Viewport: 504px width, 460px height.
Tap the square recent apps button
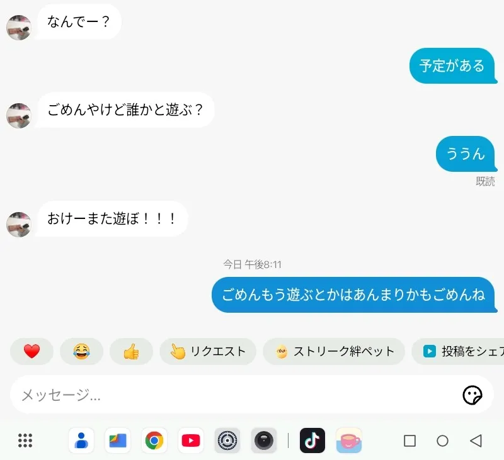pos(409,440)
